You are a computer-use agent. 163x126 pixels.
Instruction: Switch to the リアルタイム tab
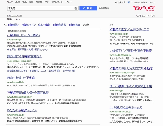click(x=57, y=2)
